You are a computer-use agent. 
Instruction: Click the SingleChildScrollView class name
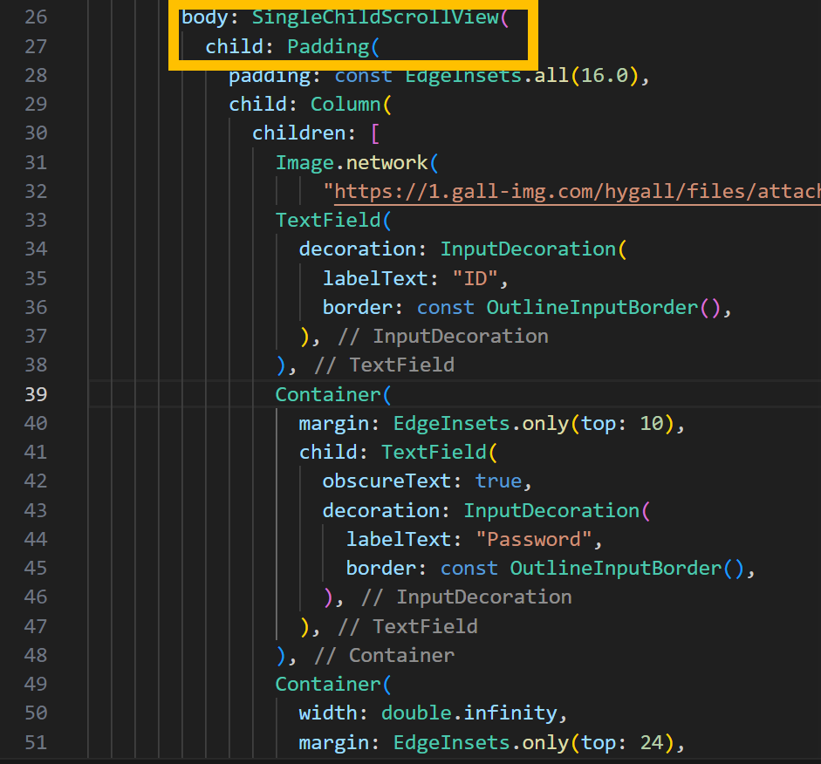pos(375,17)
